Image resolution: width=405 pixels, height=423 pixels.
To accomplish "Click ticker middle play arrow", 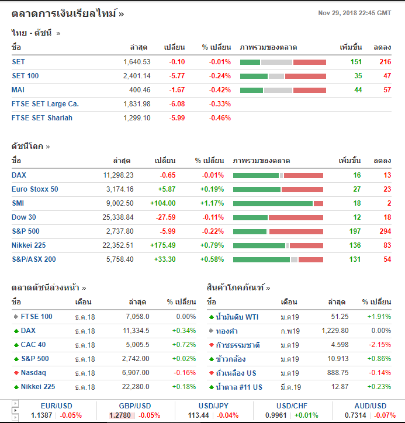I will tap(15, 410).
